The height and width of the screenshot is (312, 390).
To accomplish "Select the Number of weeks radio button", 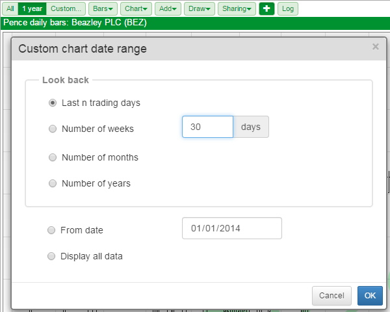I will coord(53,129).
